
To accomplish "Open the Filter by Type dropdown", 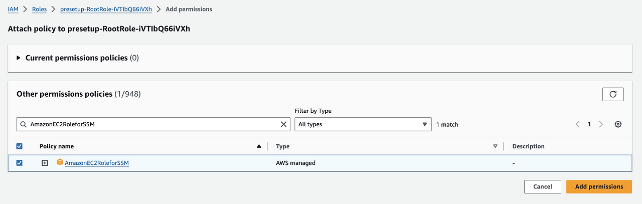I will pos(363,124).
